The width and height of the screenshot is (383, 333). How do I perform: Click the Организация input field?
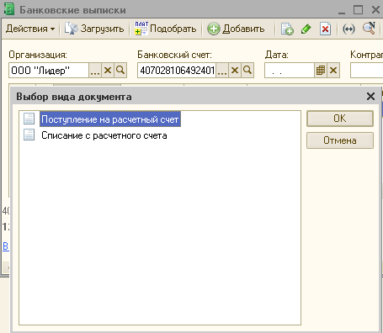(49, 70)
